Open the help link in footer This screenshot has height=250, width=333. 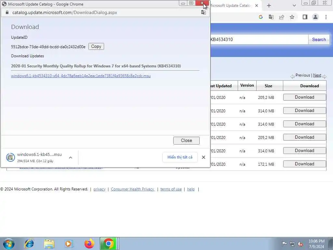point(191,189)
